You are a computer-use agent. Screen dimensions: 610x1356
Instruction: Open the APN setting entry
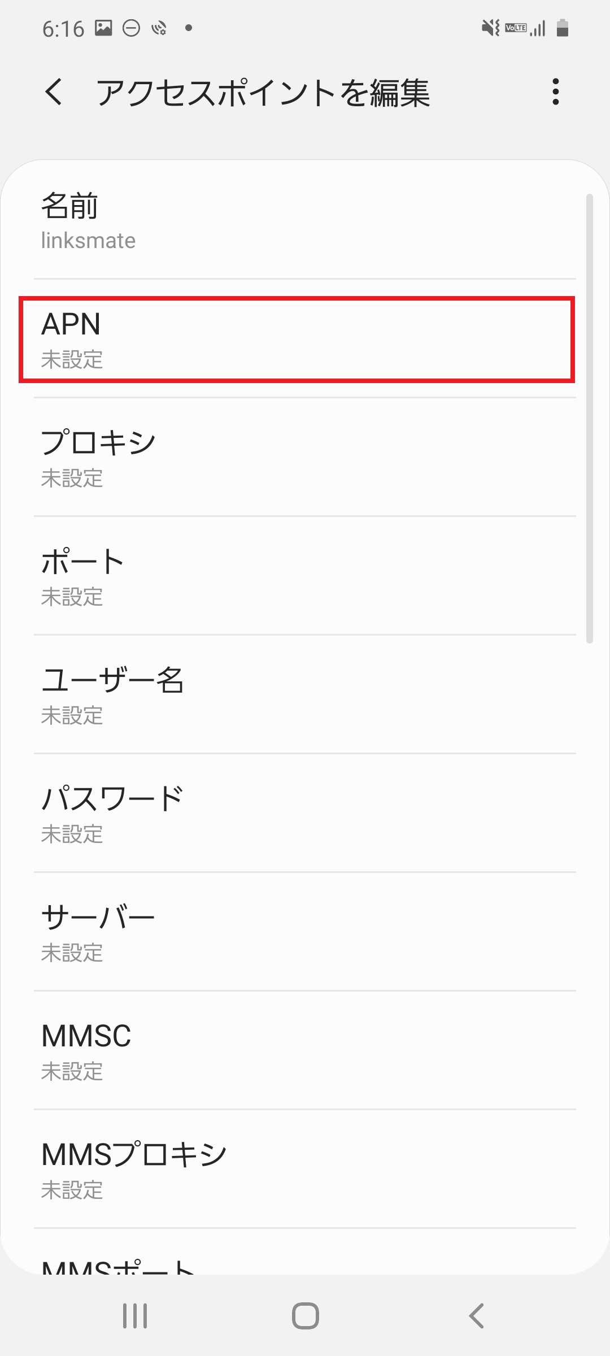(297, 340)
